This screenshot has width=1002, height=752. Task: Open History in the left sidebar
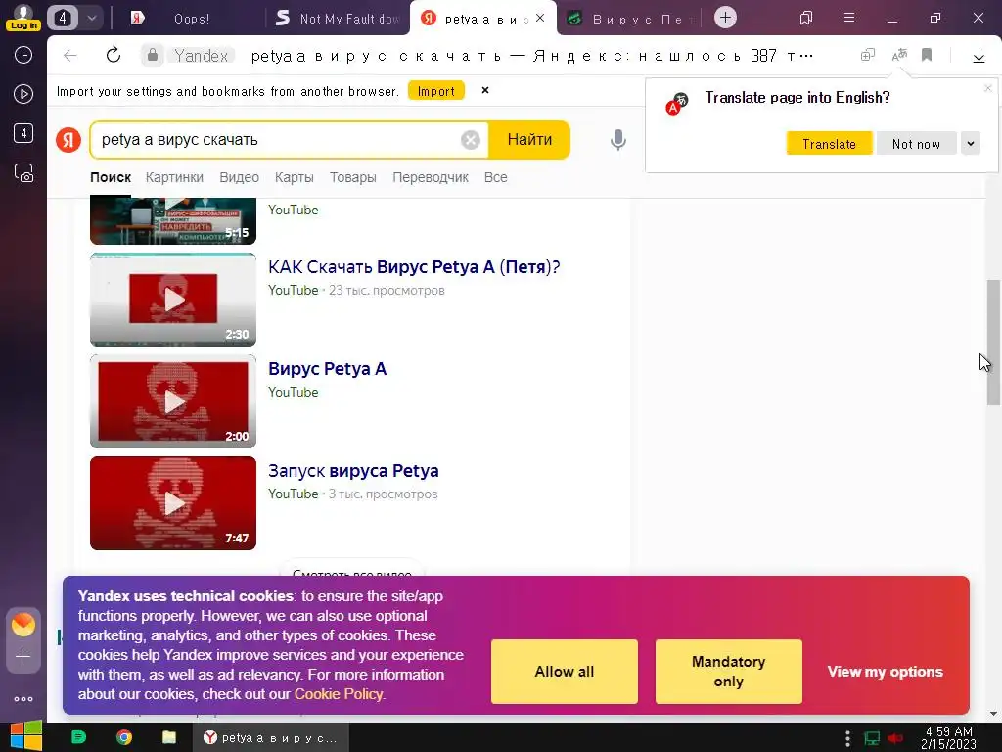click(x=23, y=55)
